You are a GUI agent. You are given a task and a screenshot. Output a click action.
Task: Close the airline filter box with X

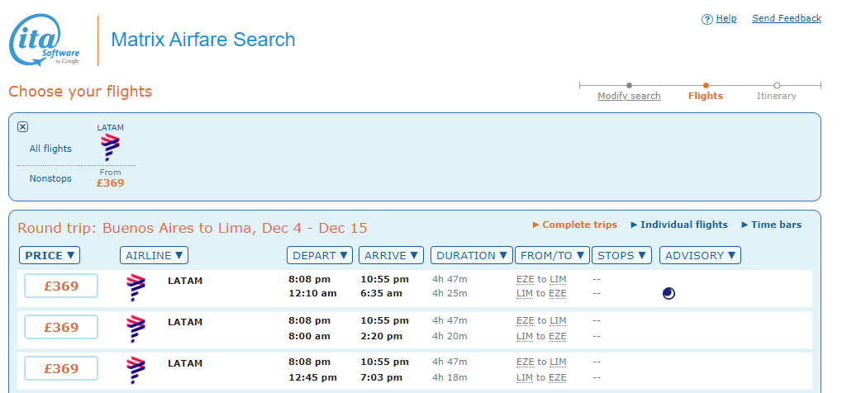tap(22, 126)
